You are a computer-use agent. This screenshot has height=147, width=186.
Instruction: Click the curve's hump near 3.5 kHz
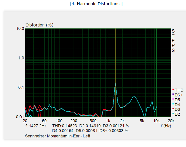pos(135,96)
